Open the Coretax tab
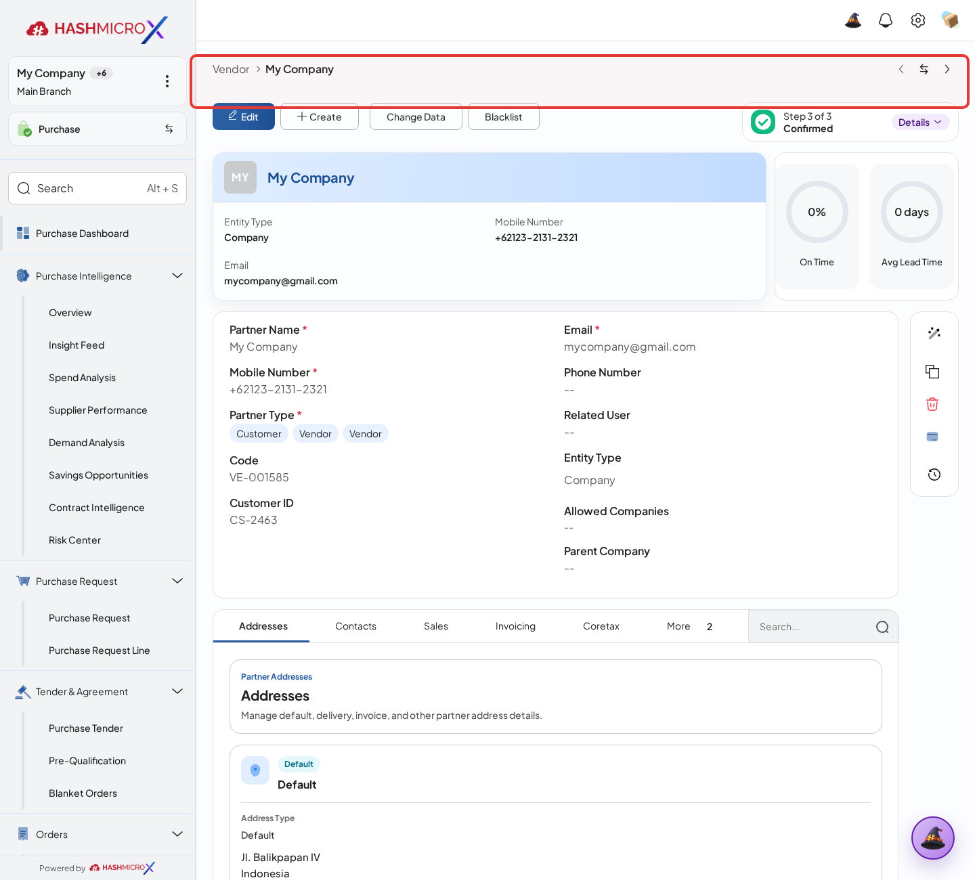 coord(601,626)
